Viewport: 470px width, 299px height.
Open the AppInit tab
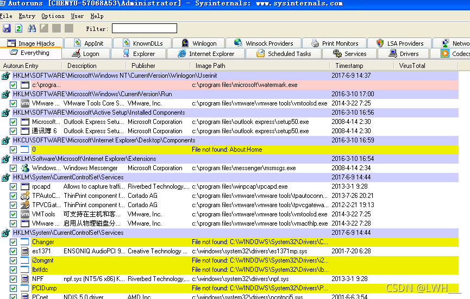coord(89,43)
